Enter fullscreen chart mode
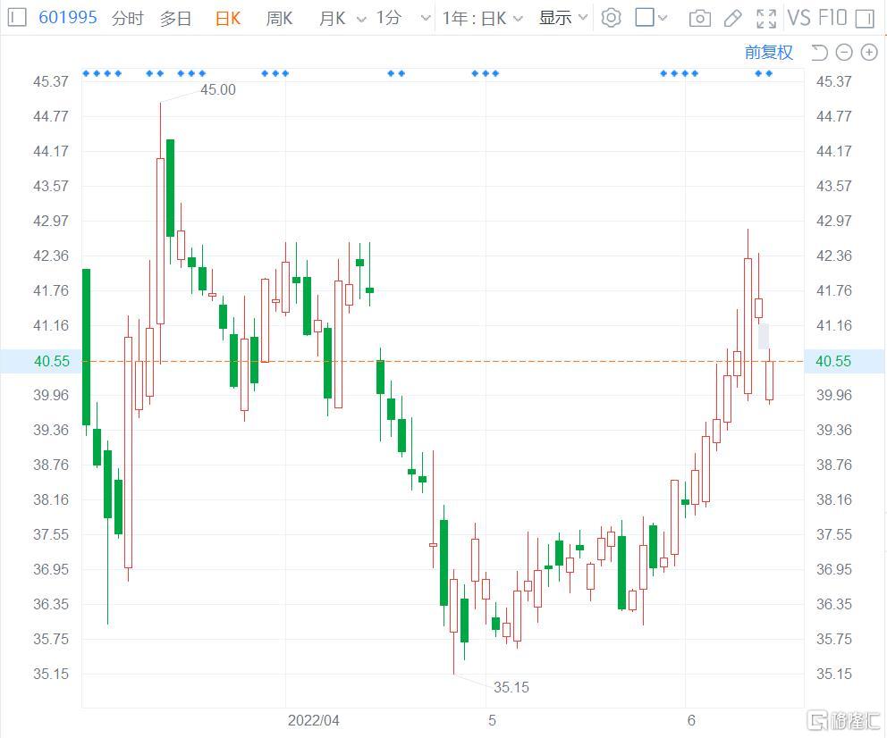 pos(766,19)
